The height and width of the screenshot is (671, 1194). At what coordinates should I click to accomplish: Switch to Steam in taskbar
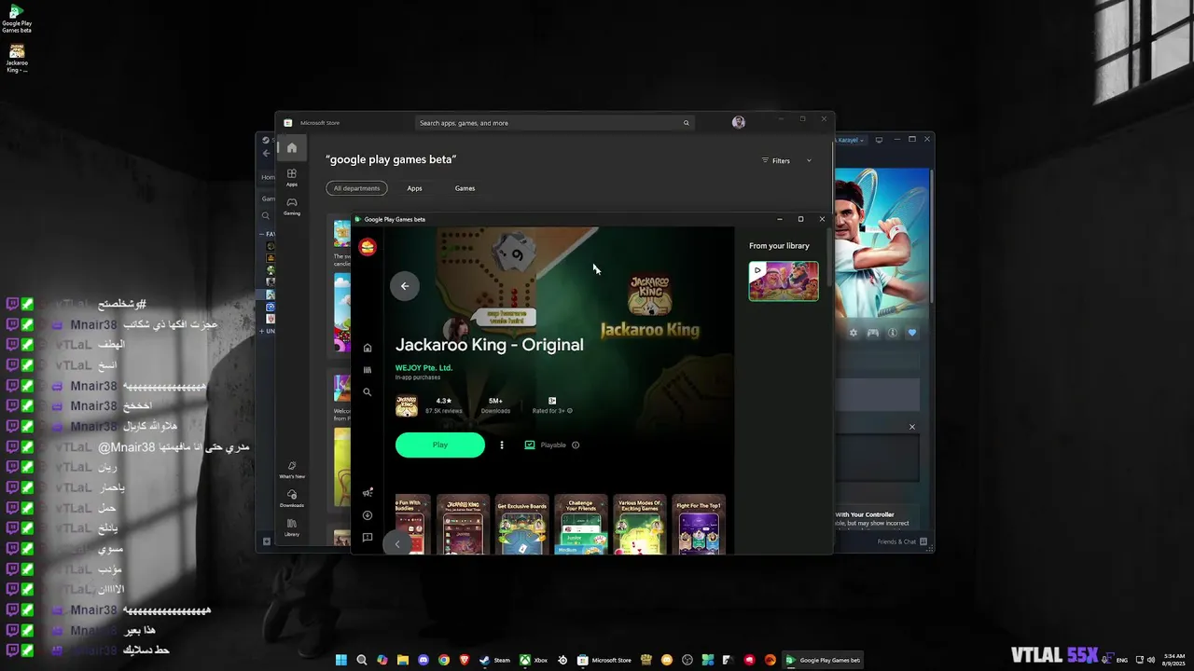[x=494, y=660]
